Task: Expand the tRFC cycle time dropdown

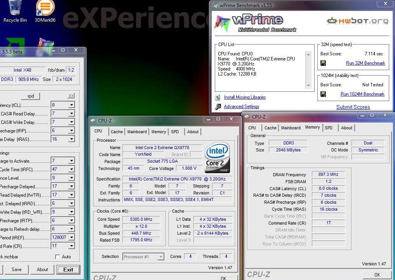Action: (71, 169)
